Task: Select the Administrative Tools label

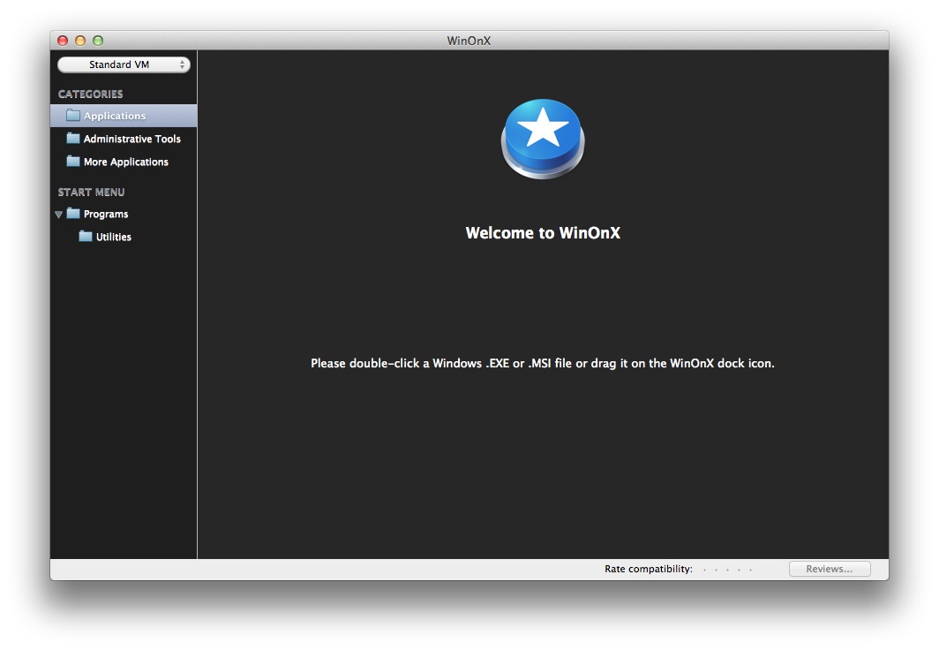Action: pos(131,139)
